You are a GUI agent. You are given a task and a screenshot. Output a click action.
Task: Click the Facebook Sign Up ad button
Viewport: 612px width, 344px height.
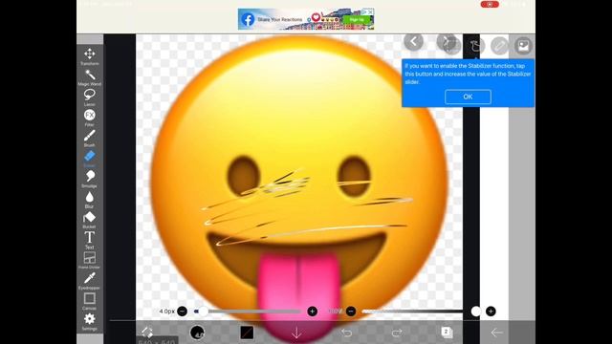357,19
